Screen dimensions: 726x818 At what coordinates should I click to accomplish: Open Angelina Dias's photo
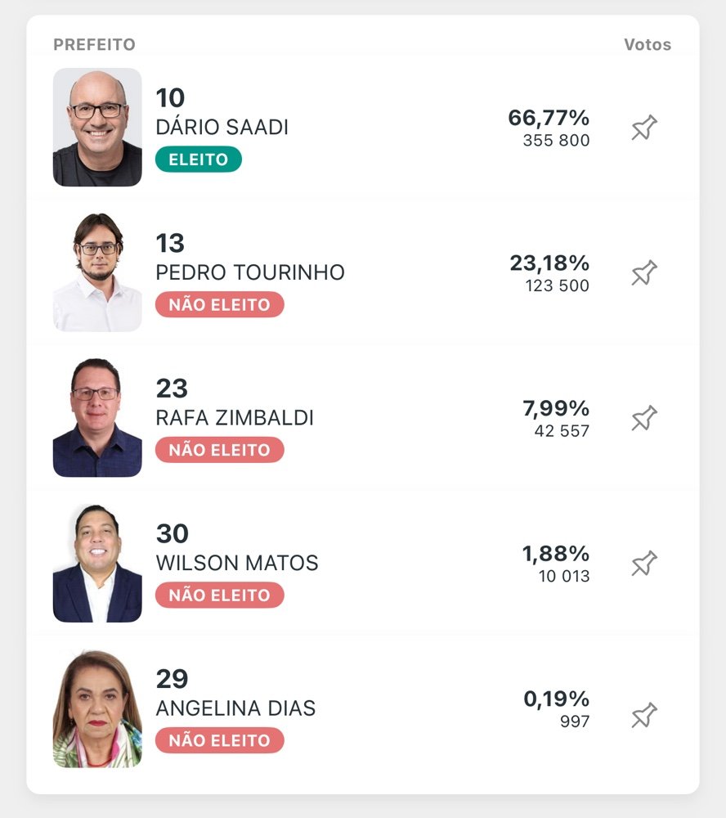point(97,708)
